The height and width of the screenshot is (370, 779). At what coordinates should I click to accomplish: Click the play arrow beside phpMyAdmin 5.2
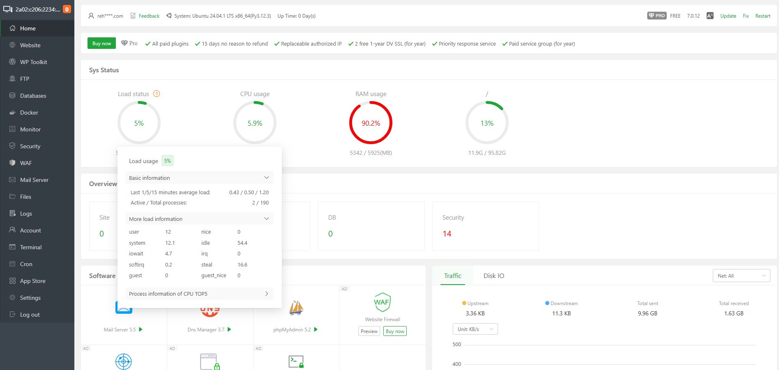tap(316, 329)
